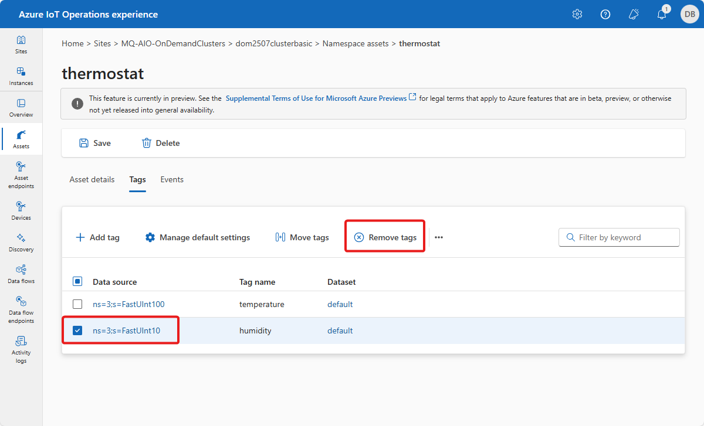
Task: Open the settings gear in header
Action: click(x=577, y=14)
